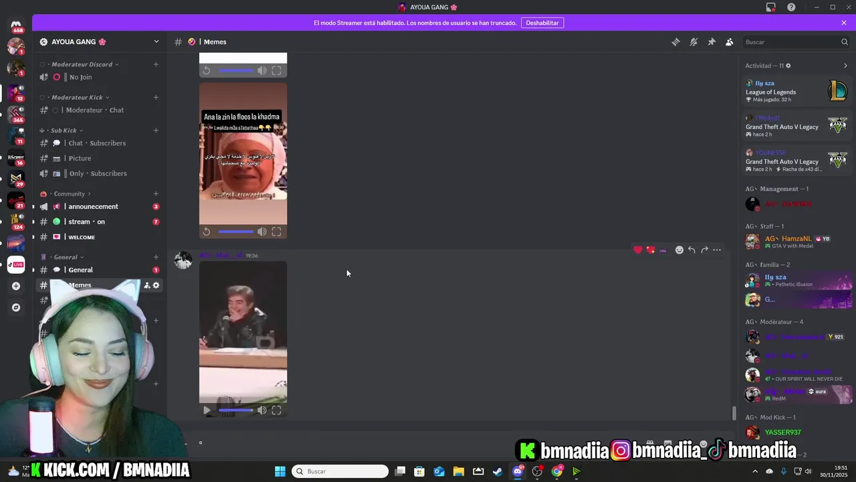Viewport: 856px width, 482px height.
Task: Replay the topmost video with its restart icon
Action: (x=207, y=70)
